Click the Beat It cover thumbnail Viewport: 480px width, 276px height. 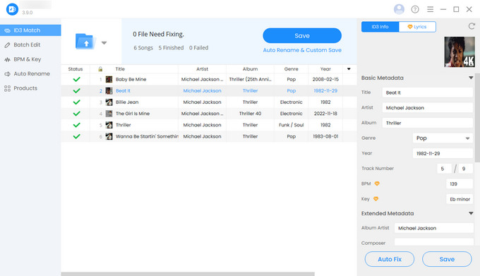[109, 90]
